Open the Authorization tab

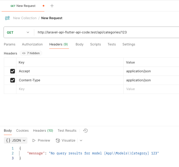pyautogui.click(x=32, y=44)
